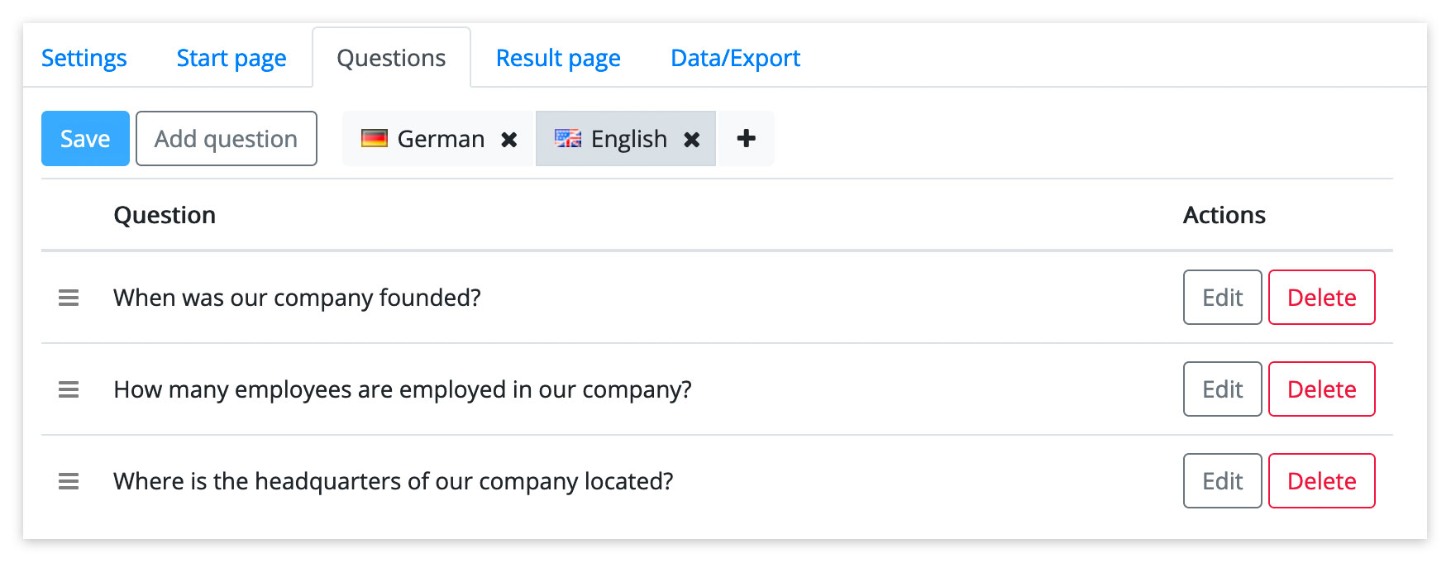Image resolution: width=1451 pixels, height=563 pixels.
Task: Click the drag handle beside employees question
Action: (x=69, y=389)
